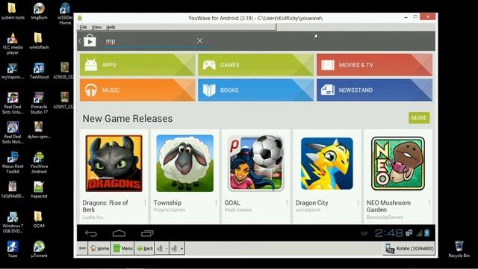Open the NEWSSTAND category

pyautogui.click(x=374, y=90)
